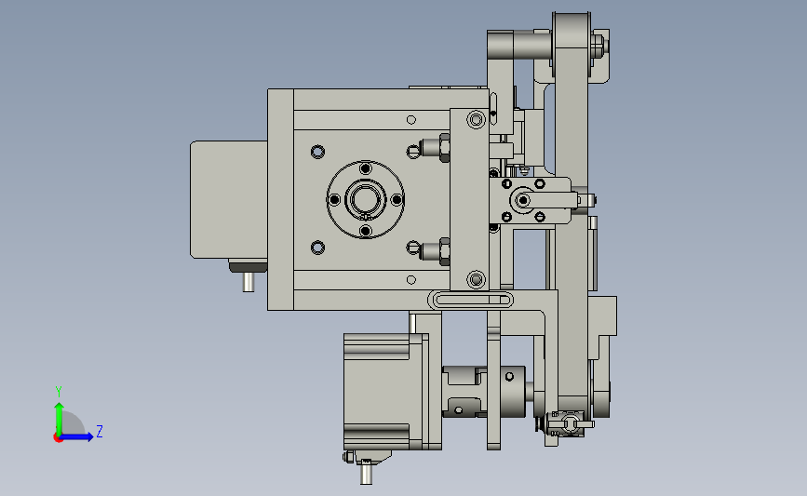This screenshot has width=807, height=496.
Task: Click the red origin ball of the triad
Action: click(58, 438)
